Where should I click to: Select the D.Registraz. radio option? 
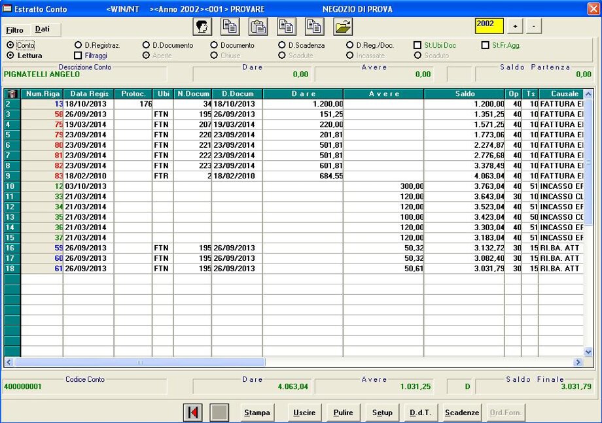click(79, 46)
